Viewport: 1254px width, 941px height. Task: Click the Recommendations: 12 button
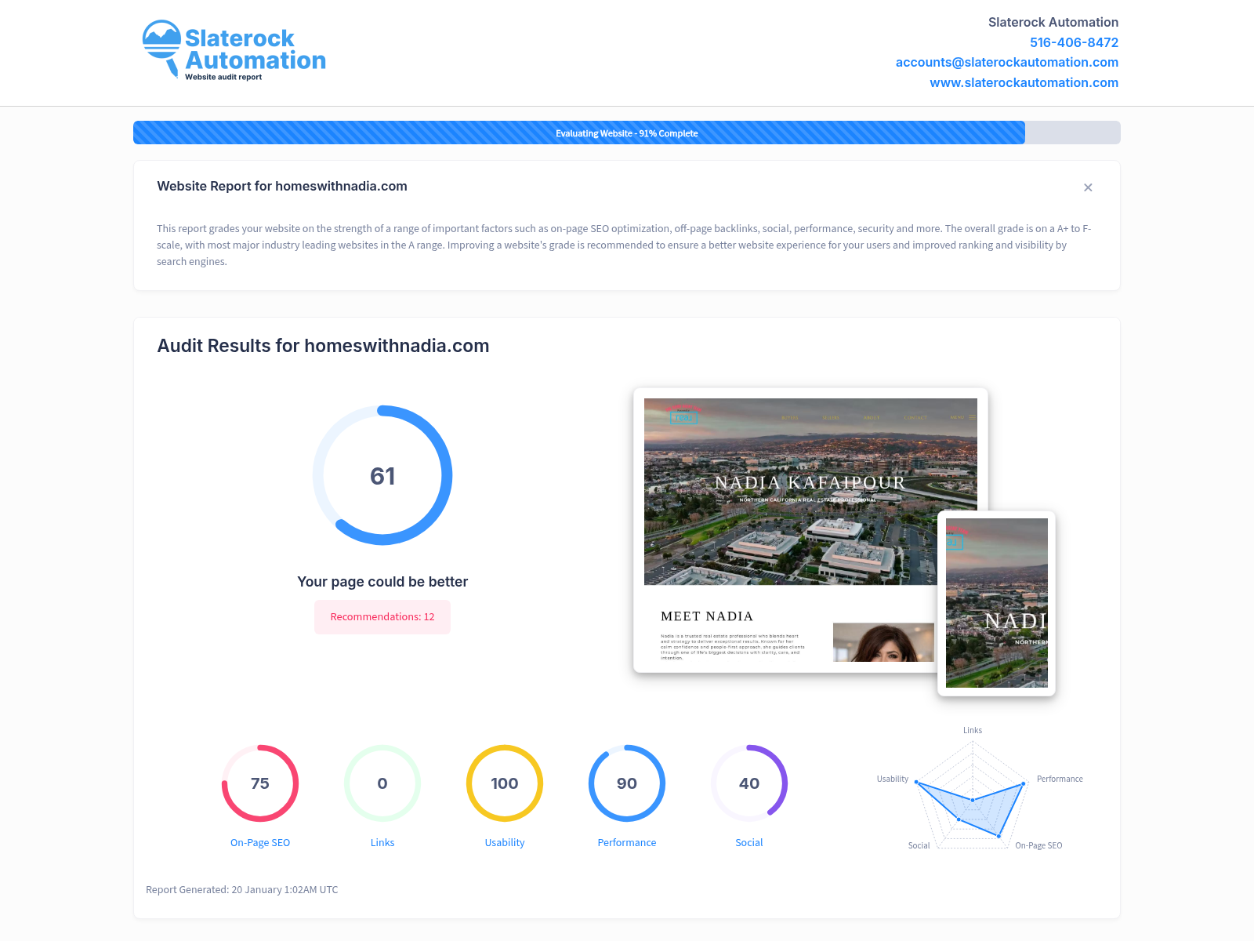(x=382, y=617)
